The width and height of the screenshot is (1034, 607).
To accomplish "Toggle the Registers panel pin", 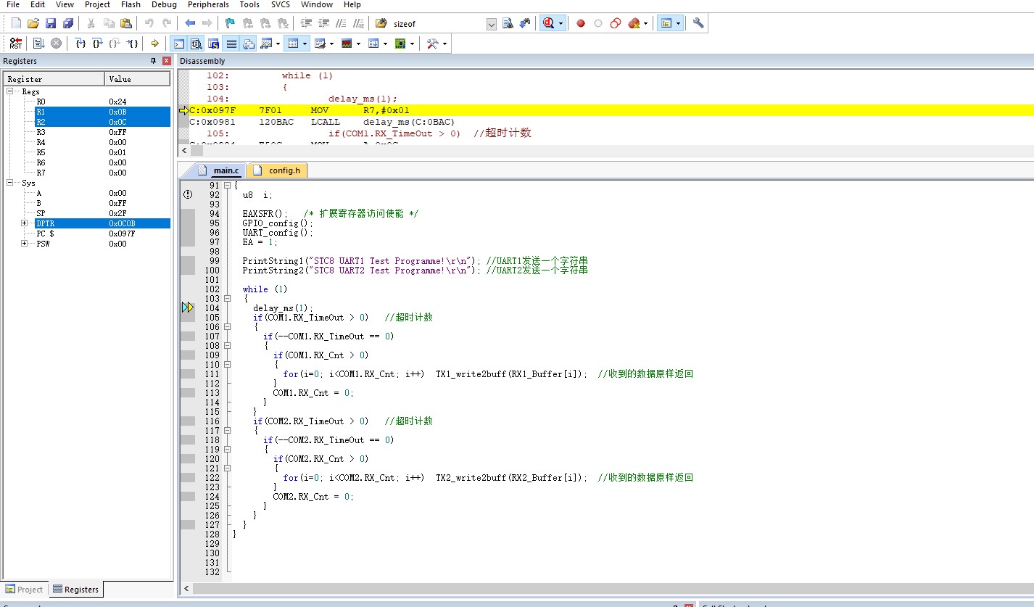I will [153, 61].
